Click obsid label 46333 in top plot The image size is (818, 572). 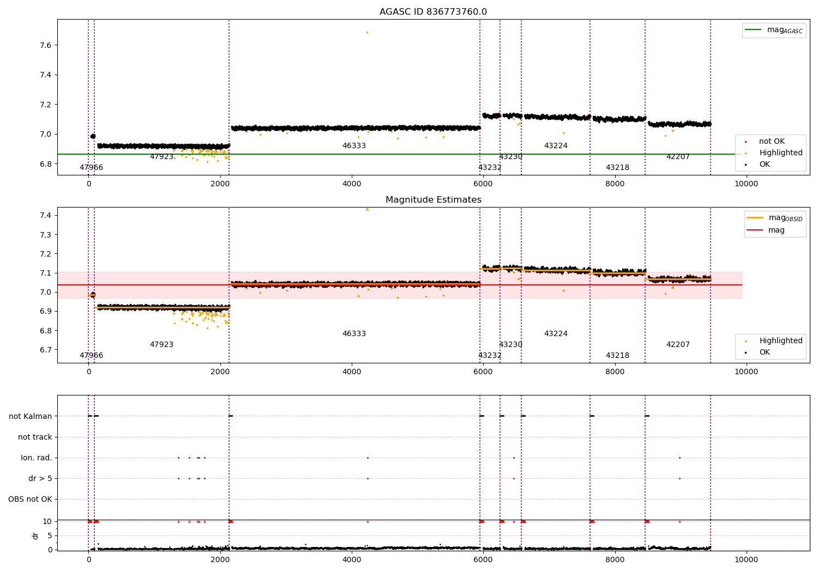click(x=354, y=146)
